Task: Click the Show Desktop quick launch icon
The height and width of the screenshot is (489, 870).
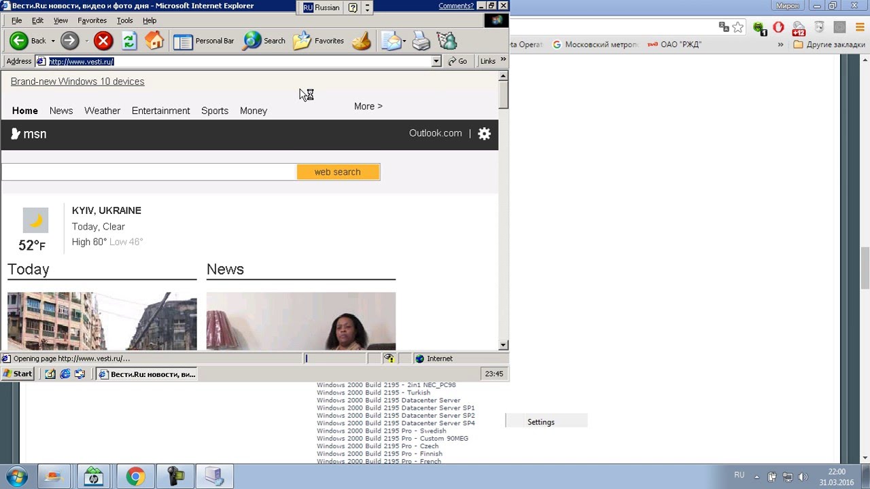Action: (x=50, y=374)
